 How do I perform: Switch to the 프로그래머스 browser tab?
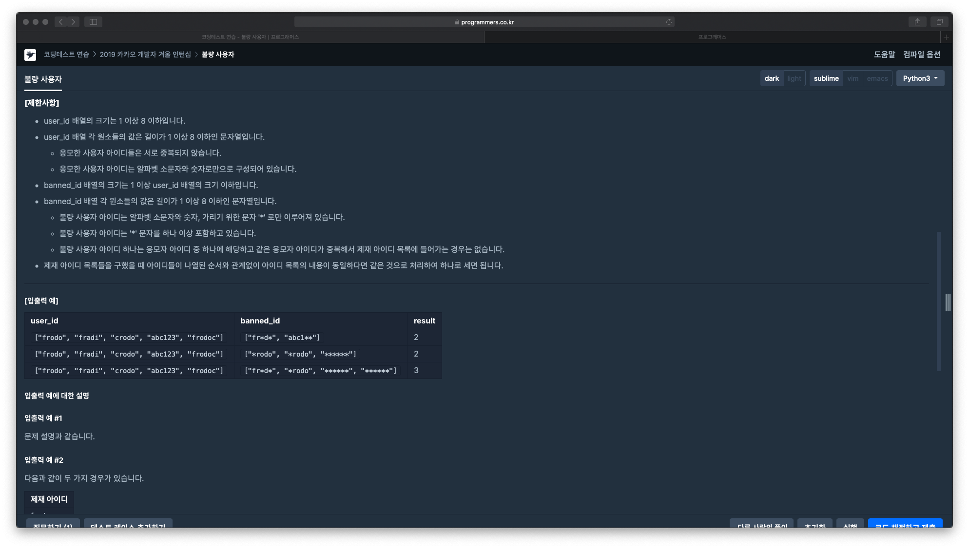712,37
